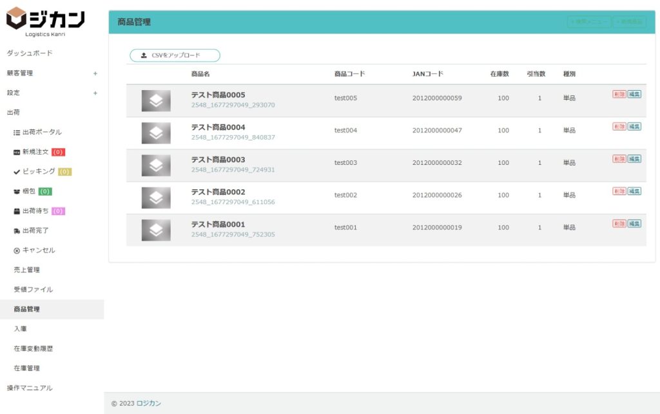The width and height of the screenshot is (660, 414).
Task: Go to ダッシュボード in the sidebar
Action: [x=30, y=53]
